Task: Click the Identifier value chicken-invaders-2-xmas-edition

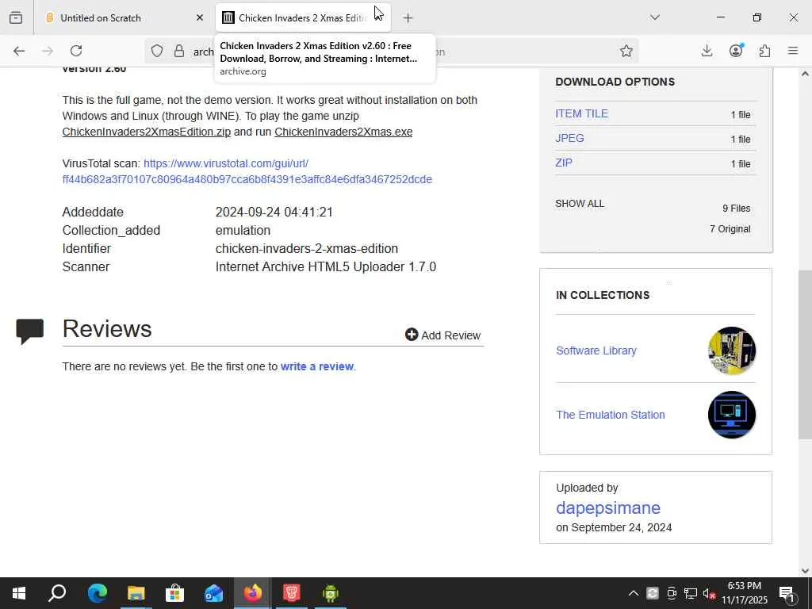Action: (x=307, y=248)
